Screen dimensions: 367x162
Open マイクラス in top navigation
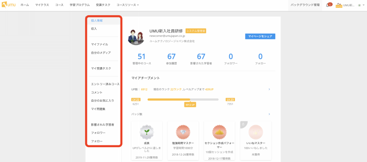pos(42,5)
